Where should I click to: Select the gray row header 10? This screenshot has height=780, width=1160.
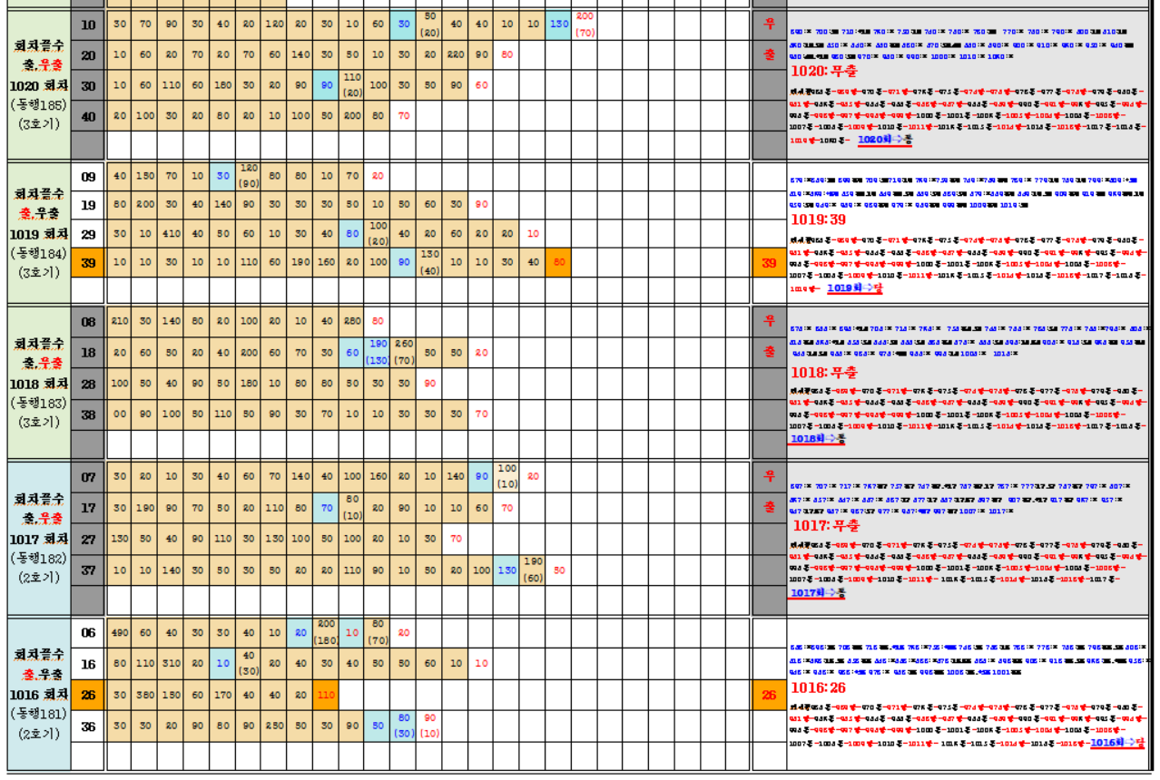click(x=88, y=24)
